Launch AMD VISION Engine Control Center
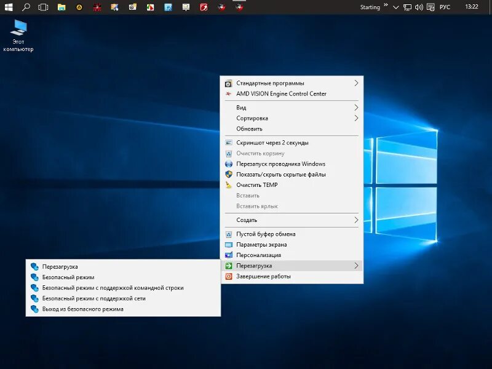 292,94
